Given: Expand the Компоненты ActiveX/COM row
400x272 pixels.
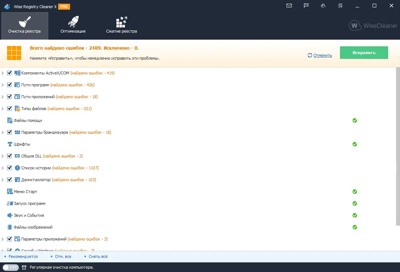Looking at the screenshot, I should coord(3,73).
